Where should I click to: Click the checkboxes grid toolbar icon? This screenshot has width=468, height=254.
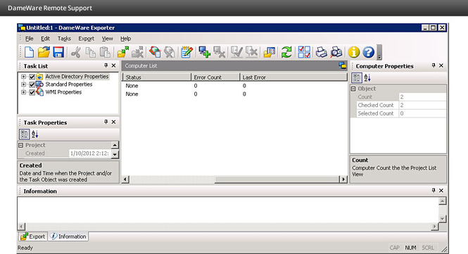(x=304, y=52)
